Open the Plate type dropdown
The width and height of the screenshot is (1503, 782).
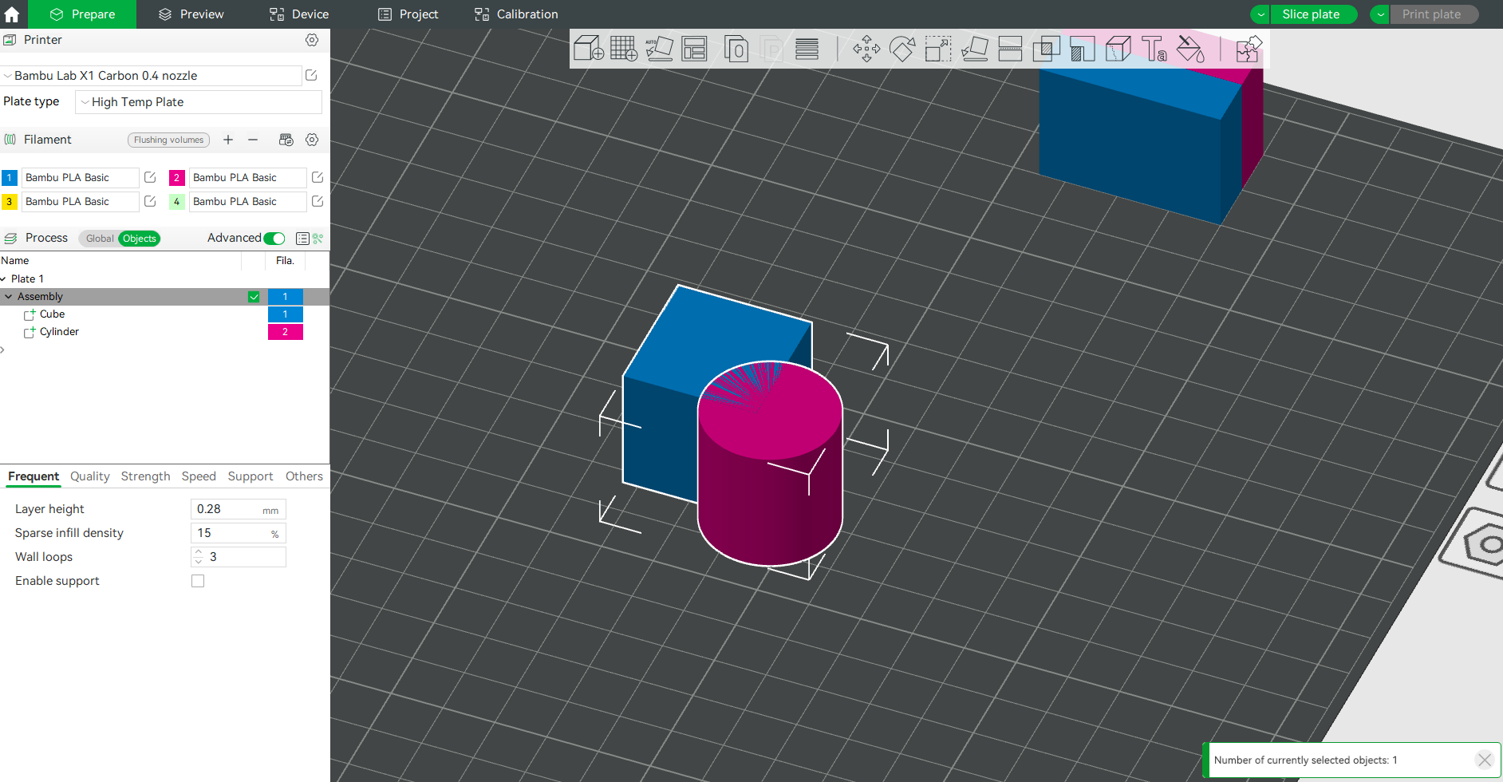coord(197,102)
